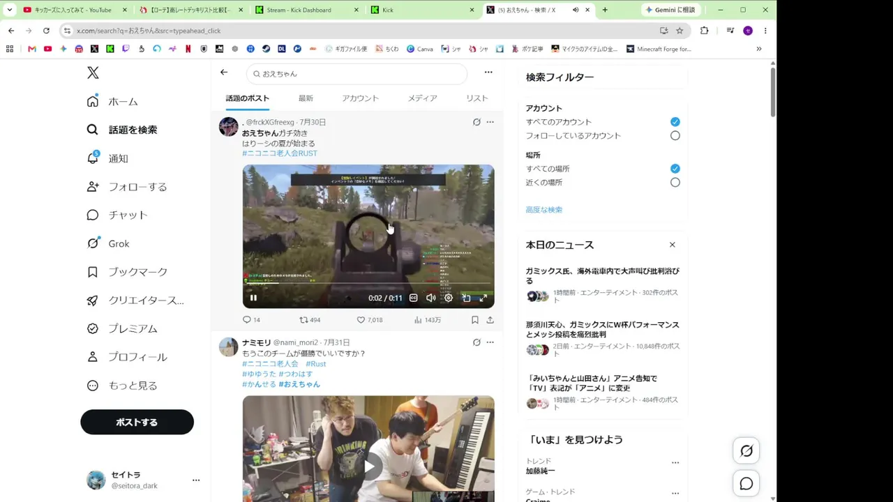893x502 pixels.
Task: Toggle captions on the video
Action: [x=413, y=298]
